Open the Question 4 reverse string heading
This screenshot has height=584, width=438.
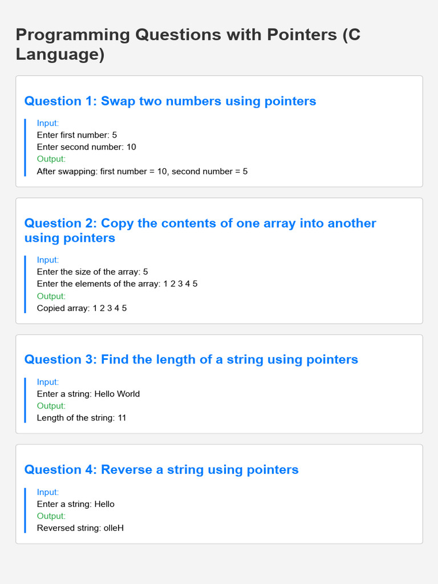161,469
